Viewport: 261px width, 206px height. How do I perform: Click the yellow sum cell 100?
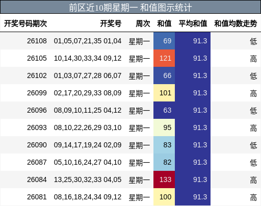(x=164, y=197)
